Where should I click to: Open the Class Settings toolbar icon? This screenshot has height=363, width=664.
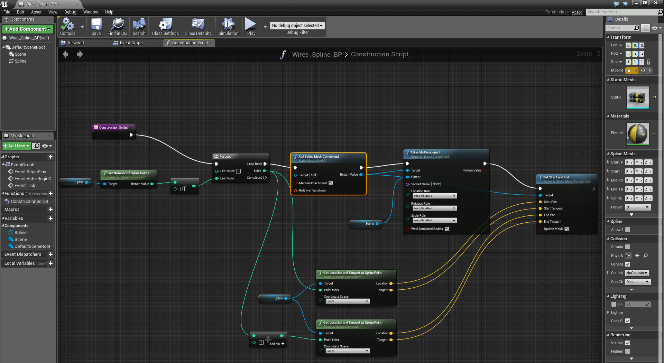(165, 27)
